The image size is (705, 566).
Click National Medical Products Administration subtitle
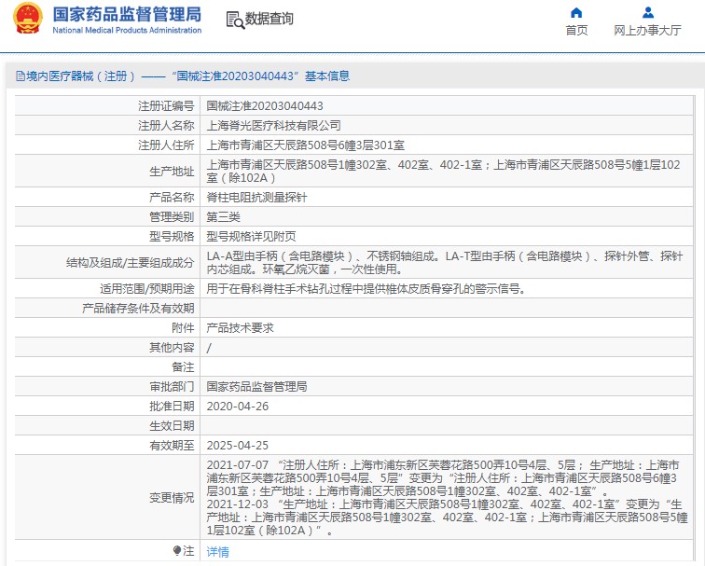(x=127, y=30)
